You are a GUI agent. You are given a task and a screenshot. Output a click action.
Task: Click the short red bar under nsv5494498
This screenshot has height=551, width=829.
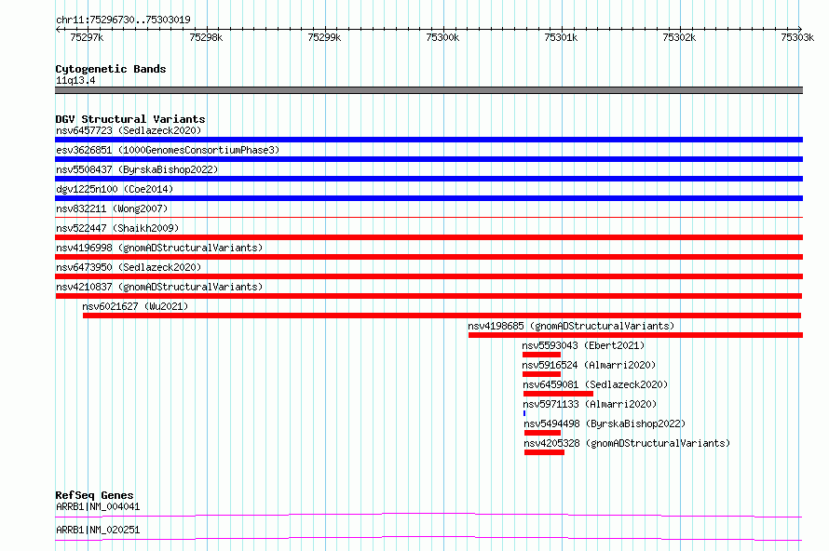point(542,433)
